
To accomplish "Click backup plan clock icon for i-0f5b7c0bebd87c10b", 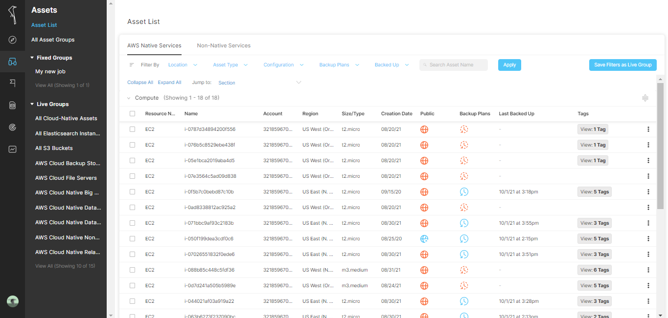I will (464, 192).
